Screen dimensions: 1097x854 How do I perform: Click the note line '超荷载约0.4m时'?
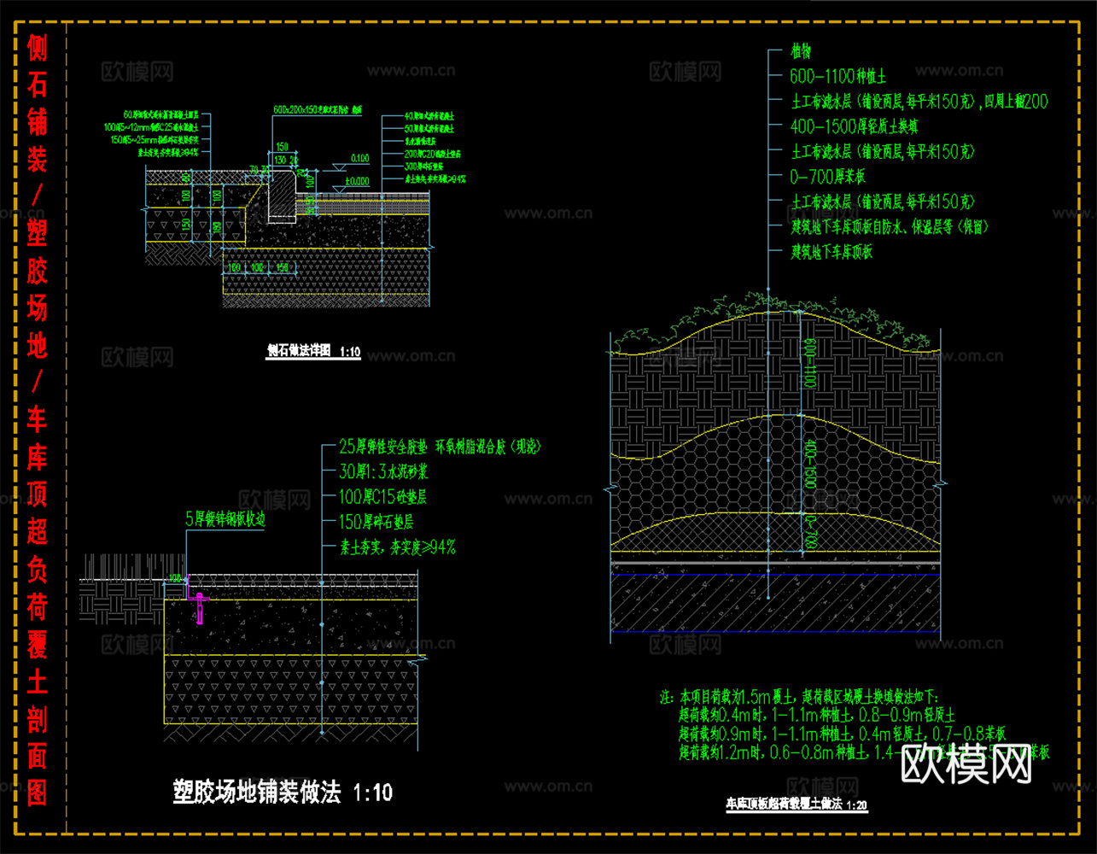[817, 716]
